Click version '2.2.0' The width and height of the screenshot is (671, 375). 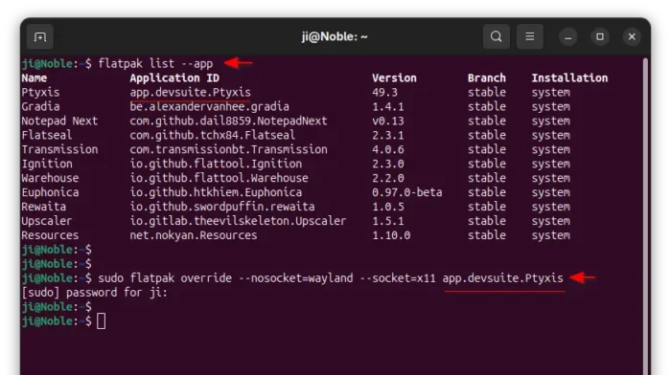(x=387, y=178)
